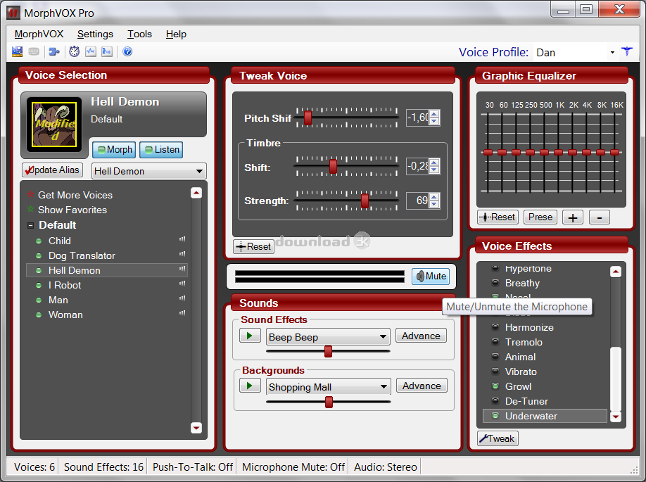Image resolution: width=646 pixels, height=482 pixels.
Task: Click the green star beside Show Favorites
Action: 30,209
